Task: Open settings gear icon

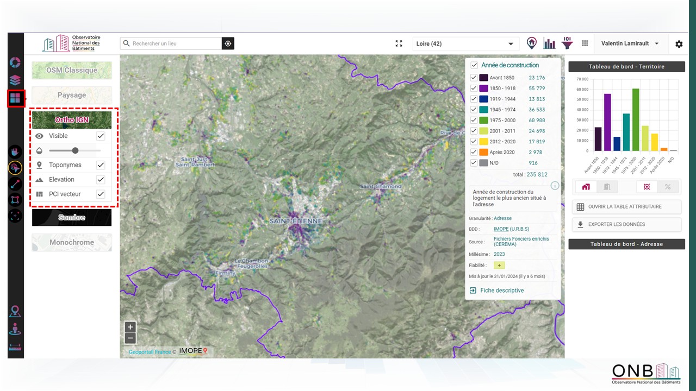Action: pyautogui.click(x=679, y=44)
